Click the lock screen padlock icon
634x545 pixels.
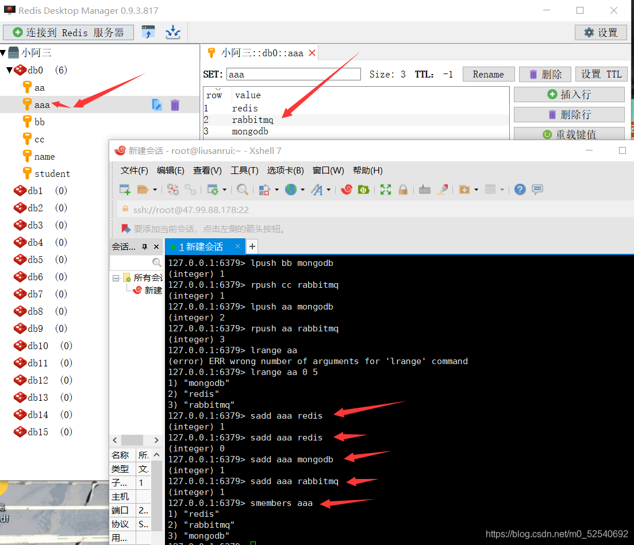pyautogui.click(x=403, y=190)
